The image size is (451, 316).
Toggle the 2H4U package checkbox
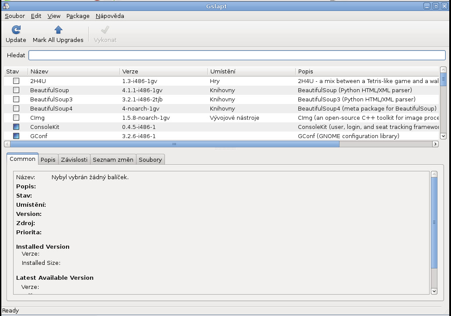[16, 81]
